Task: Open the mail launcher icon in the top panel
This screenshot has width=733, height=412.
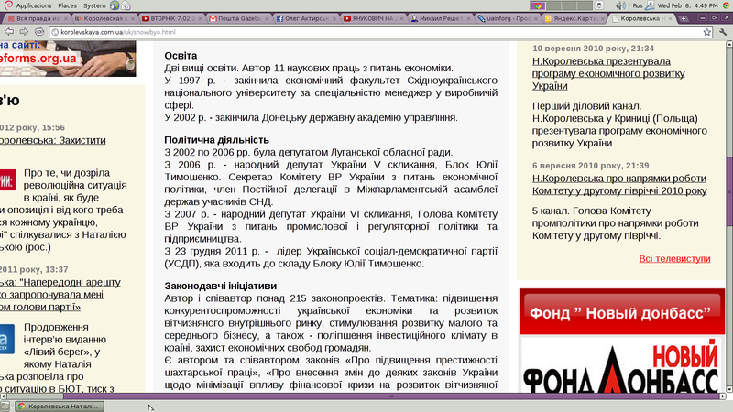Action: [x=126, y=5]
